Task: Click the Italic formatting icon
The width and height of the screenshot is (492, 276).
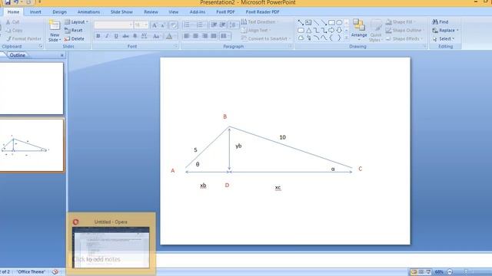Action: click(x=107, y=36)
